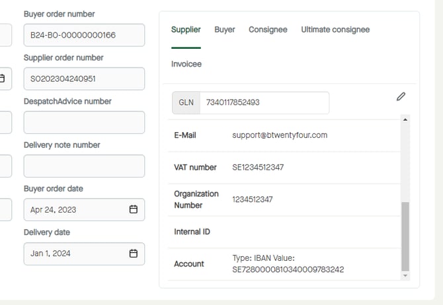
Task: Focus the empty Delivery note number field
Action: pos(84,166)
